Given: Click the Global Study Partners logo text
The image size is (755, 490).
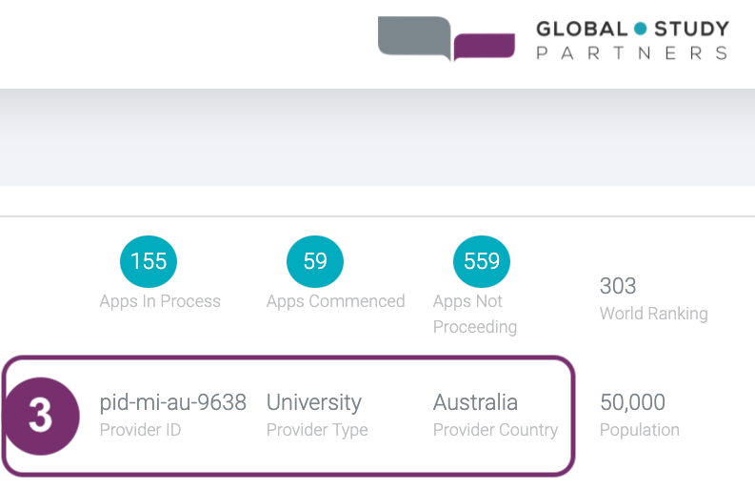Looking at the screenshot, I should pyautogui.click(x=632, y=40).
